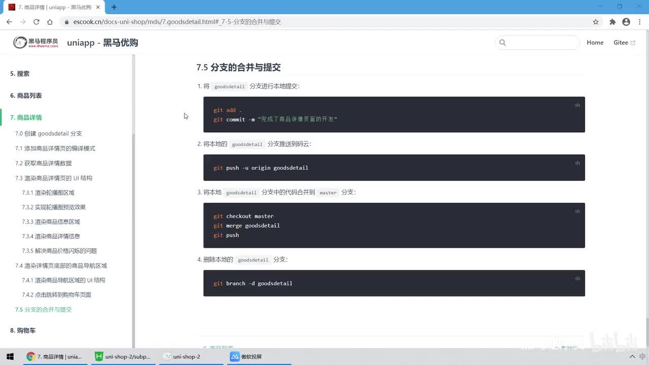Open sidebar section 5. 搜索
The height and width of the screenshot is (365, 649).
pos(20,74)
